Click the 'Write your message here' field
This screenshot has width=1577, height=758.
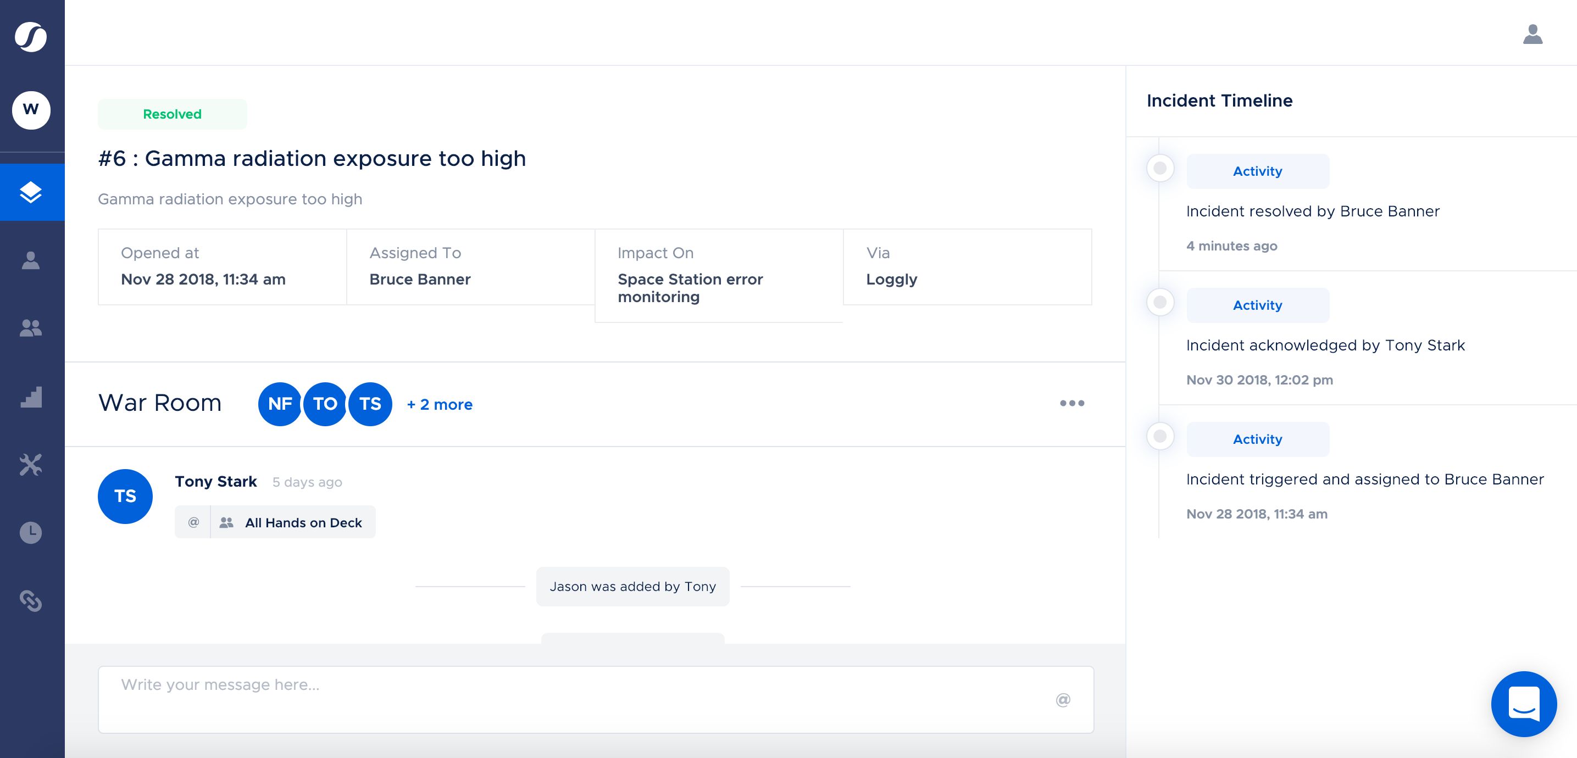pos(575,699)
